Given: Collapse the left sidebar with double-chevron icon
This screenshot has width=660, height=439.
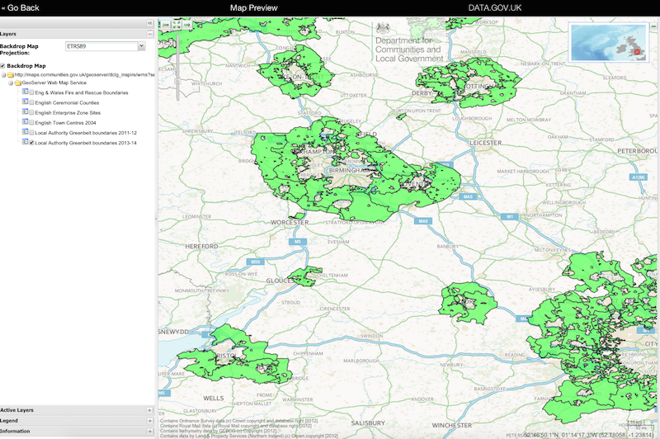Looking at the screenshot, I should [150, 23].
